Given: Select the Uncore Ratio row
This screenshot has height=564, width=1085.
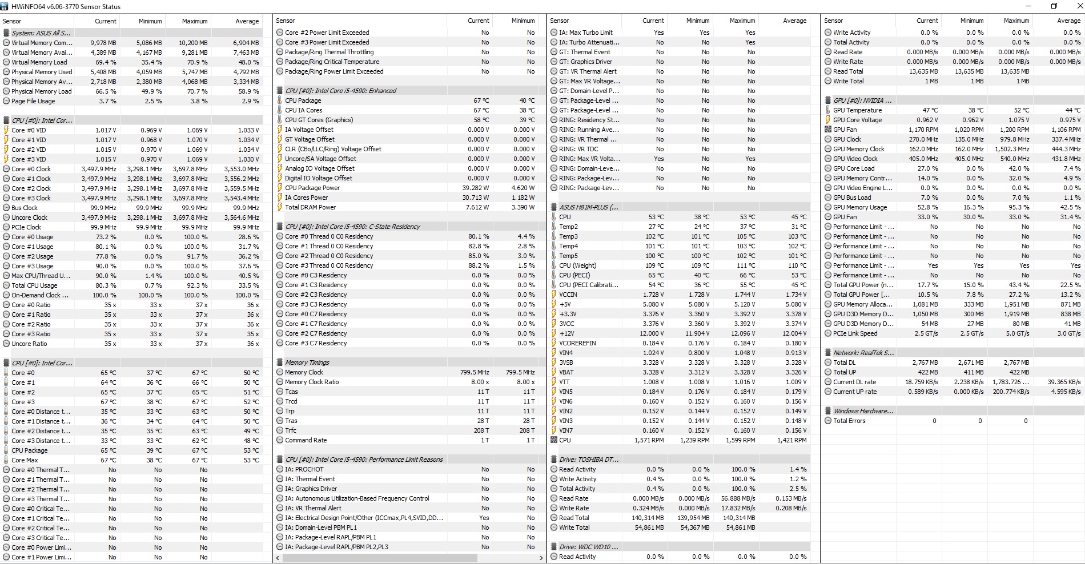Looking at the screenshot, I should click(132, 344).
